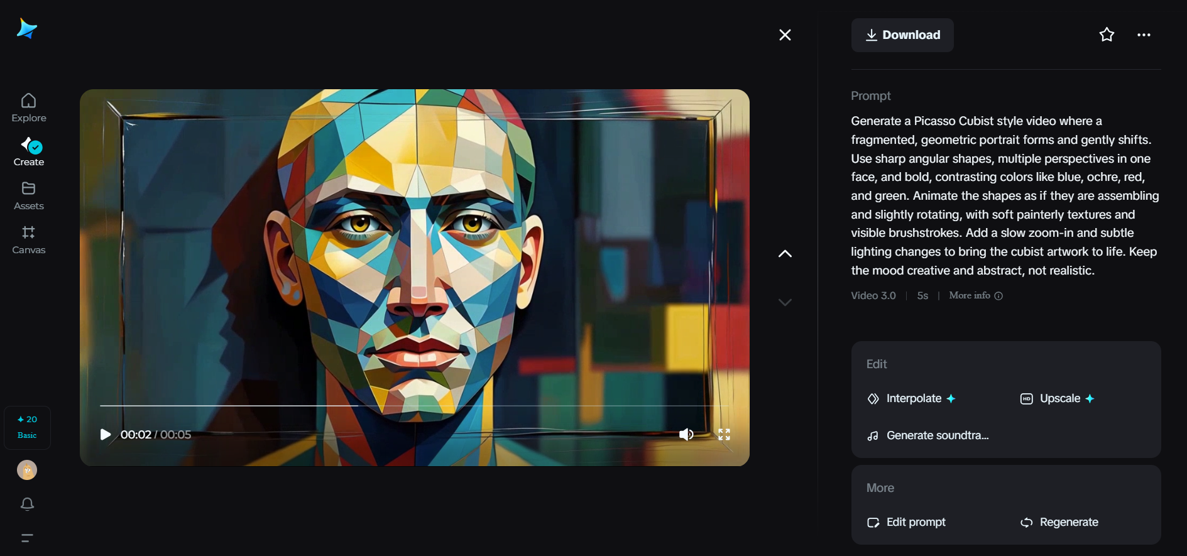Open the notifications bell

(27, 504)
